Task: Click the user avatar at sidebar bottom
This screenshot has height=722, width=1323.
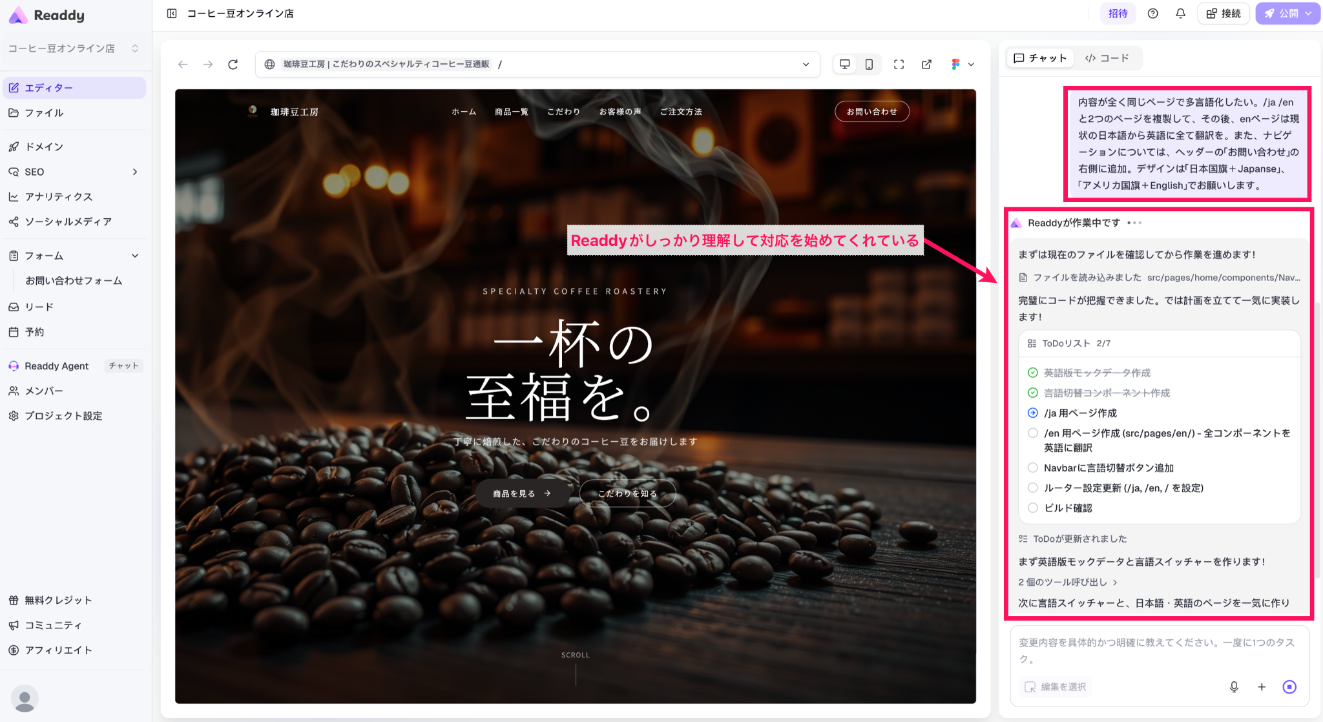Action: 25,698
